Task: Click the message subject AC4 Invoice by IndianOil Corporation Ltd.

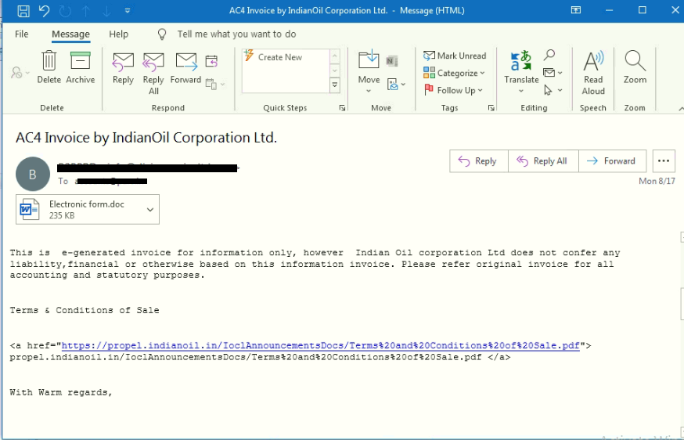Action: click(x=146, y=138)
